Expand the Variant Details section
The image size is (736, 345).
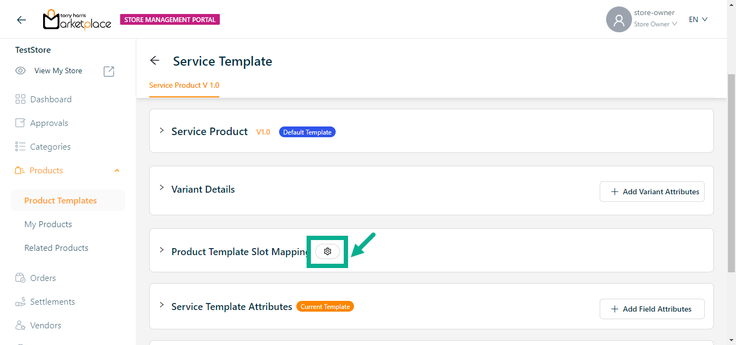coord(162,188)
